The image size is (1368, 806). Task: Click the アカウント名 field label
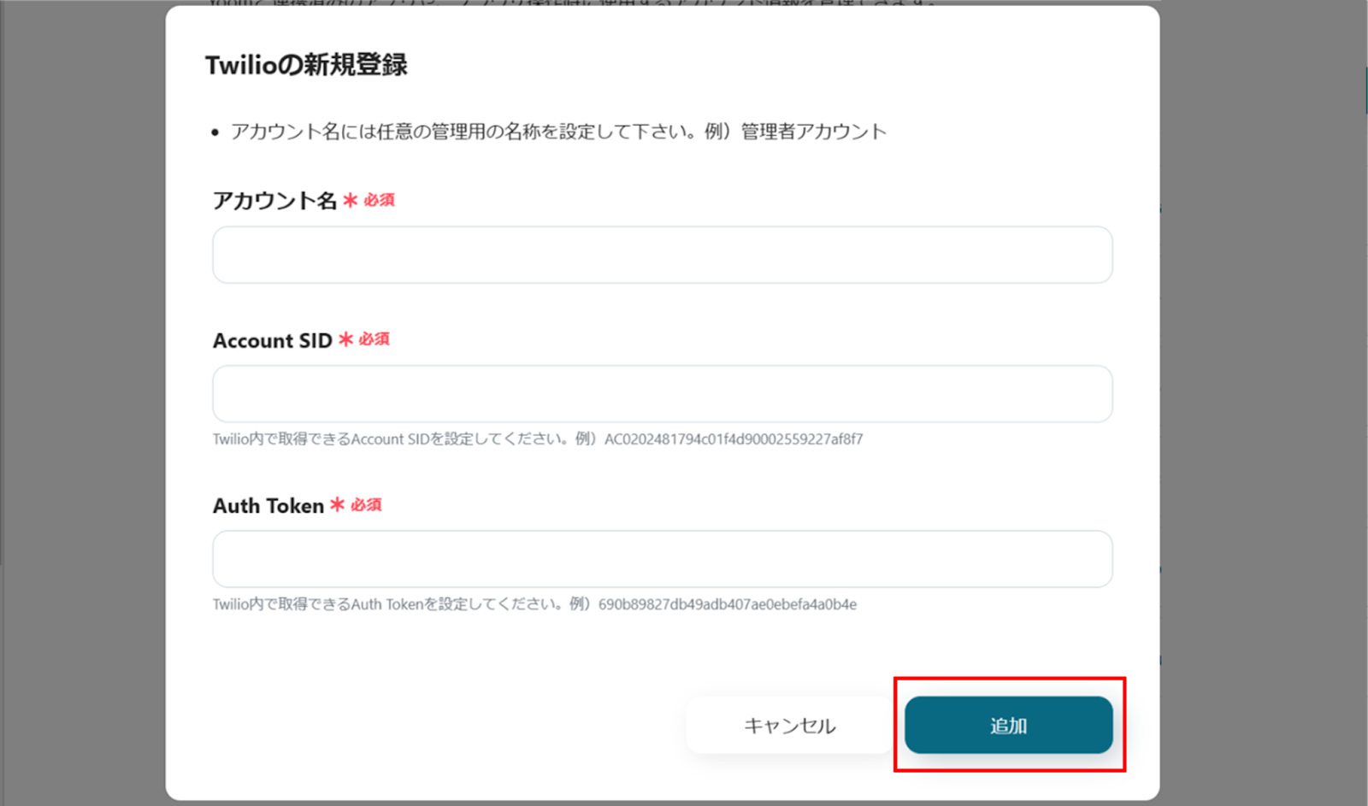coord(274,201)
